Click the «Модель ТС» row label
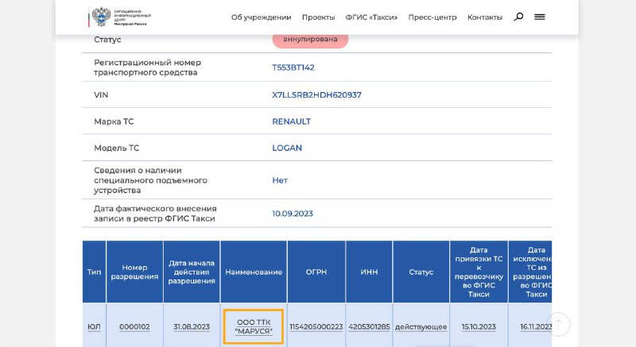 116,148
